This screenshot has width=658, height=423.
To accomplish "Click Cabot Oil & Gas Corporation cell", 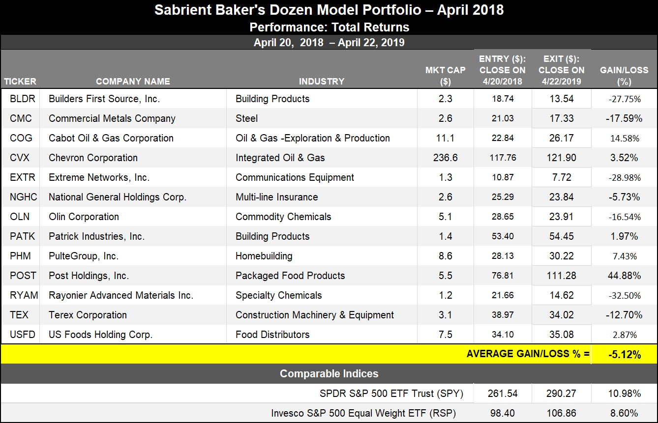I will coord(111,138).
